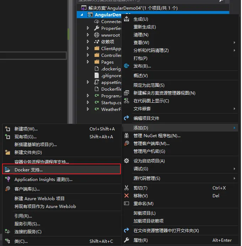Select existing project as Azure WebJob entry
The height and width of the screenshot is (246, 242).
[x=61, y=206]
